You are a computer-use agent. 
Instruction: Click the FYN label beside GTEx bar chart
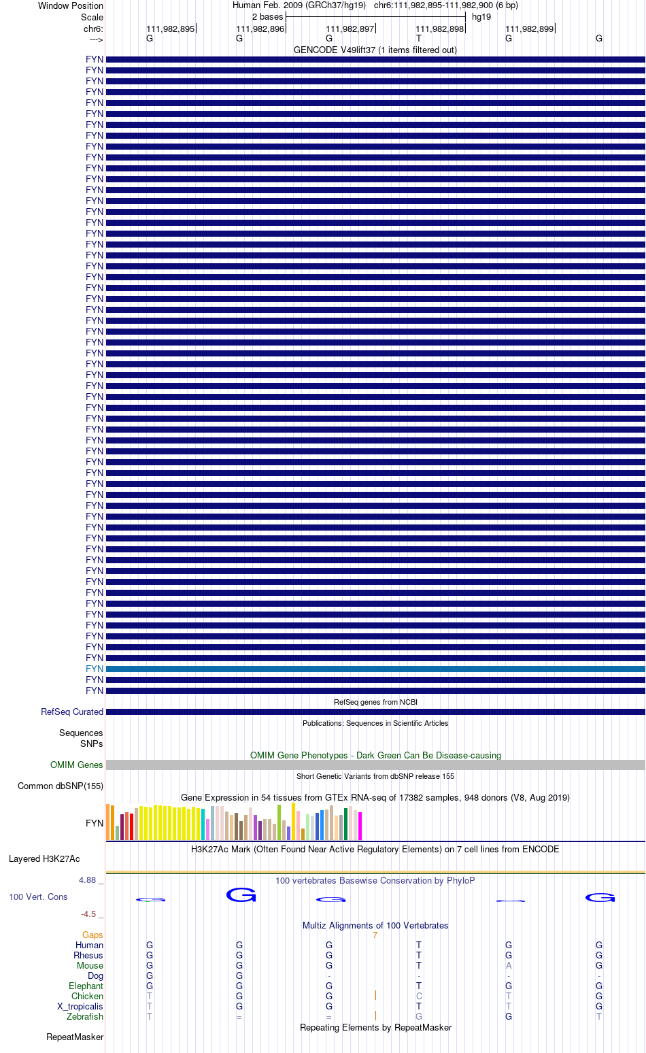95,823
